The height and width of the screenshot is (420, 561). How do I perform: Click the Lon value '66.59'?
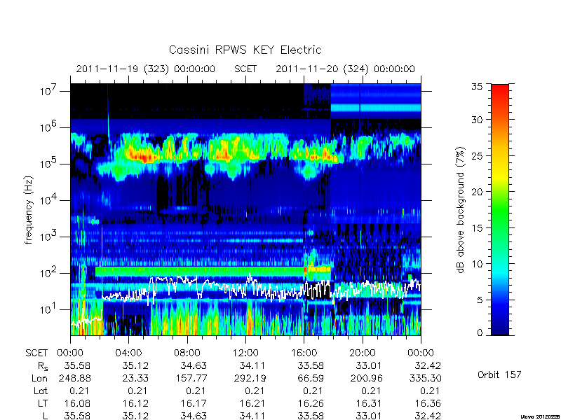click(x=311, y=378)
